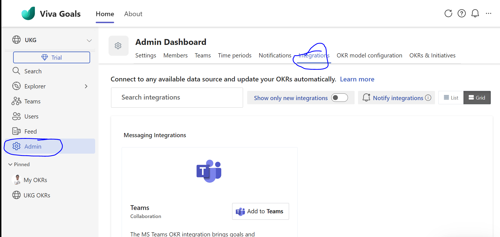Click the Admin gear icon in sidebar

click(16, 146)
